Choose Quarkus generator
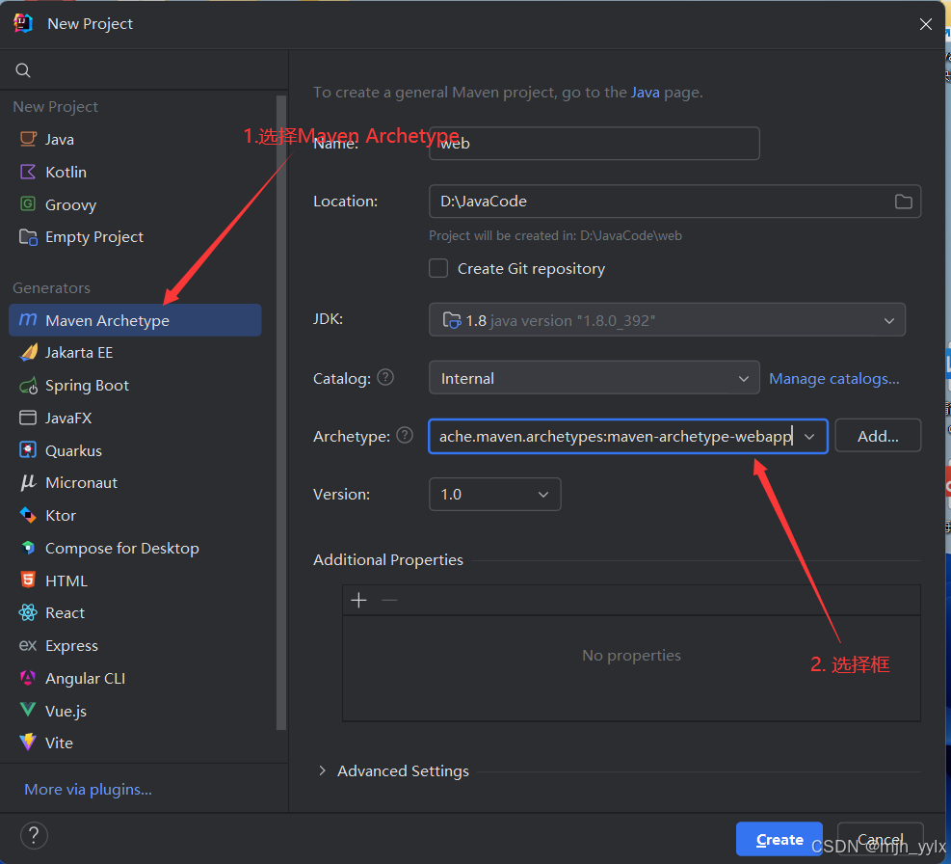 point(135,450)
